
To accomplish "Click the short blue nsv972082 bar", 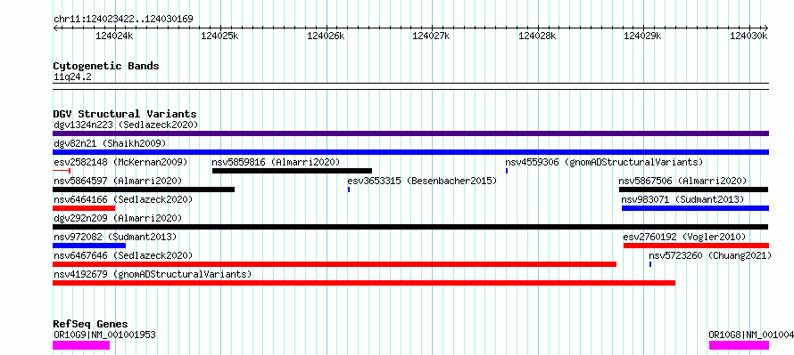I will (x=89, y=246).
